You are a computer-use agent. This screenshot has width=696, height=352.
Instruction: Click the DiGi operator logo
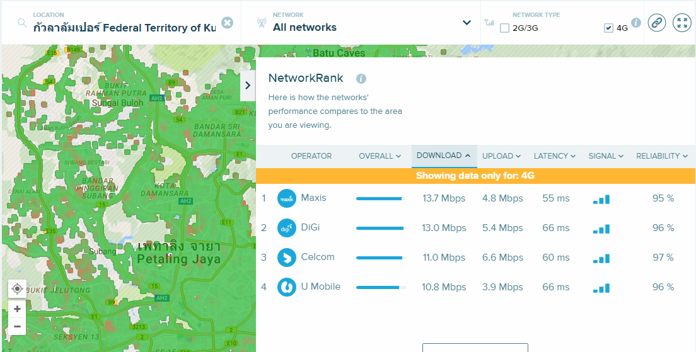click(287, 228)
